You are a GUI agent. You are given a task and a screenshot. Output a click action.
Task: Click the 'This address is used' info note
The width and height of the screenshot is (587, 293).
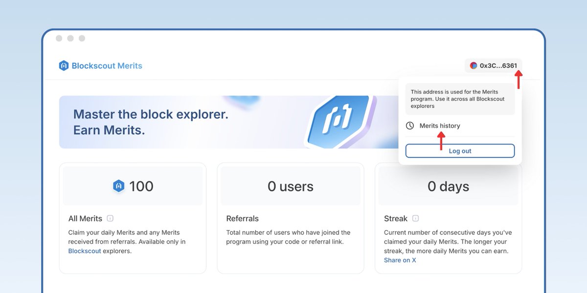pos(460,99)
